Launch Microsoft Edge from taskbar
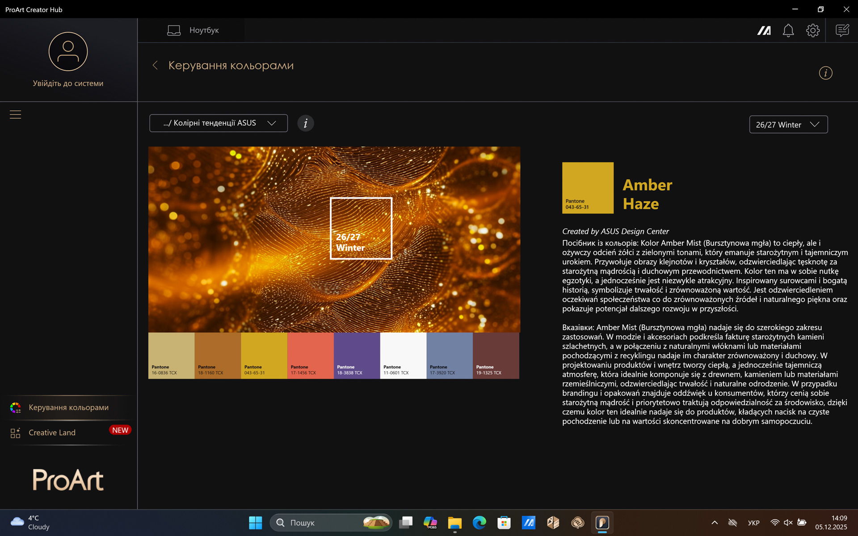Viewport: 858px width, 536px height. tap(479, 523)
